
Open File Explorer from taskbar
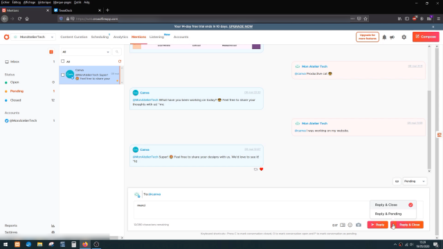40,244
